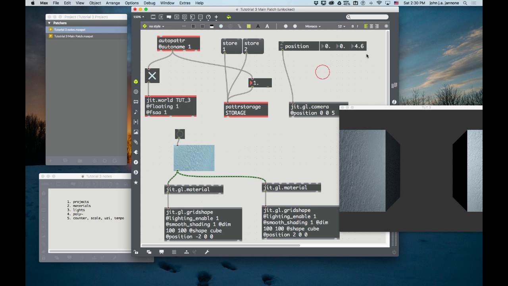Click the button object above the texture
The height and width of the screenshot is (286, 508).
(180, 134)
